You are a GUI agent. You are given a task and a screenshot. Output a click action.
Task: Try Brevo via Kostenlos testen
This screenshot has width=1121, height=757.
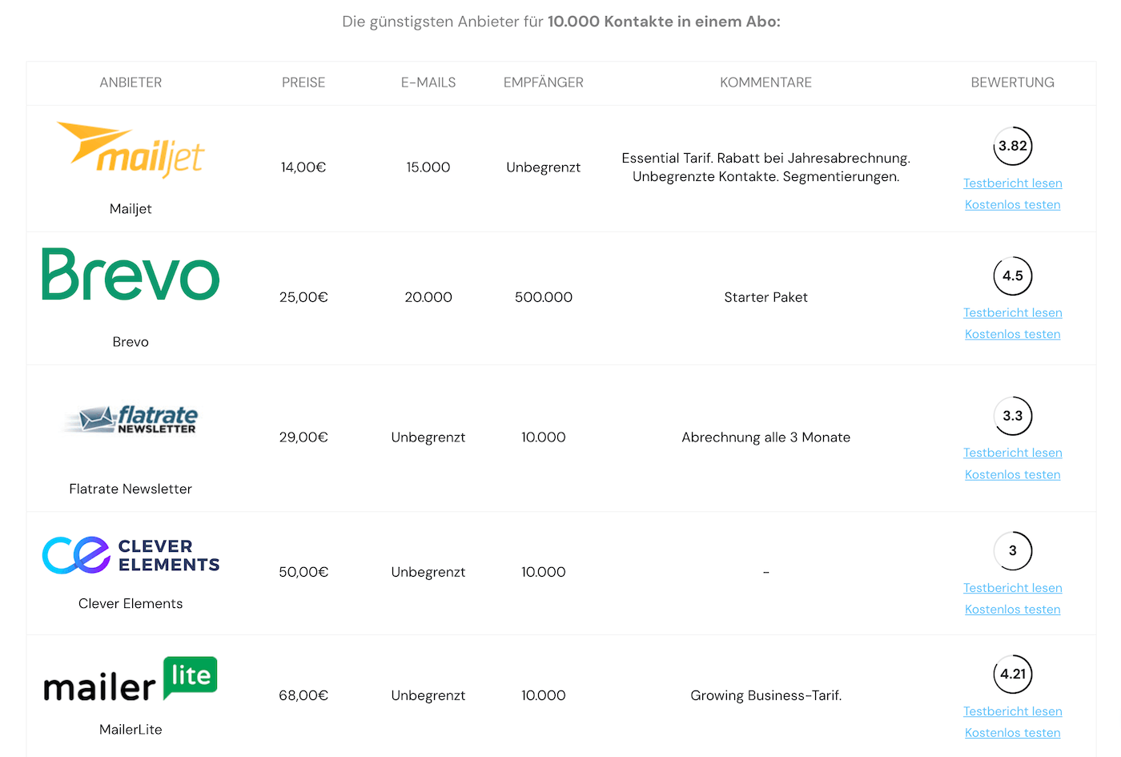coord(1013,335)
